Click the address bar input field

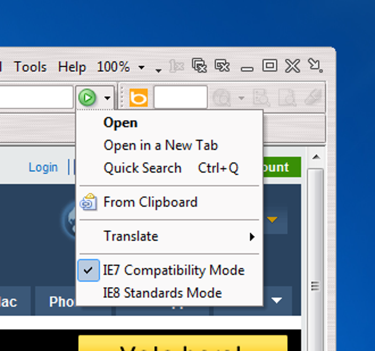(x=36, y=97)
